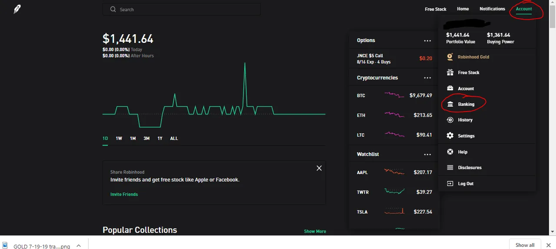Click the Banking building icon
556x249 pixels.
click(x=450, y=104)
